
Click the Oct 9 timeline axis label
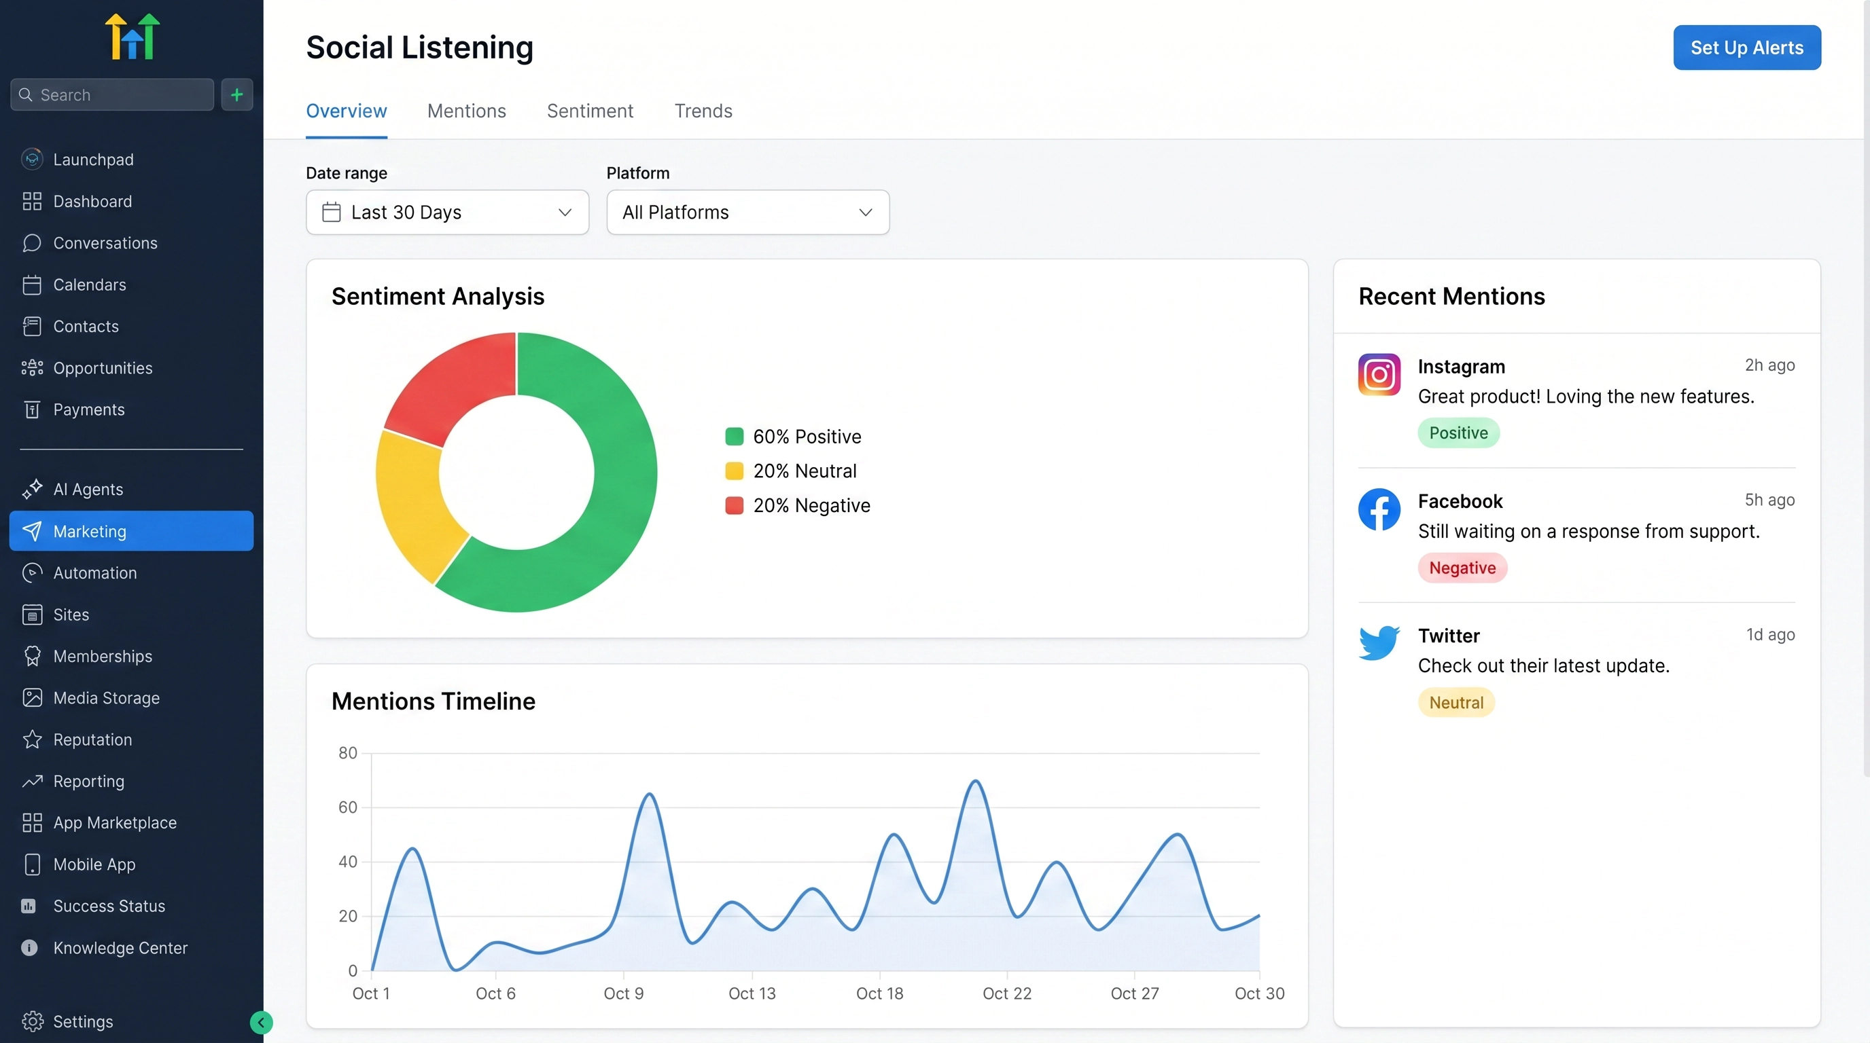pyautogui.click(x=624, y=993)
